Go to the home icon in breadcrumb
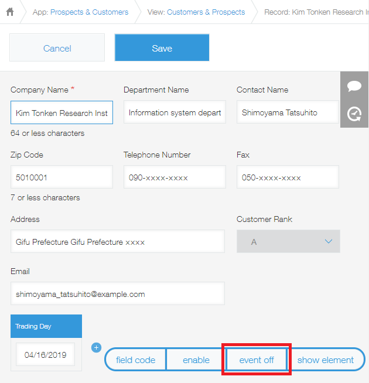The height and width of the screenshot is (383, 369). [10, 12]
